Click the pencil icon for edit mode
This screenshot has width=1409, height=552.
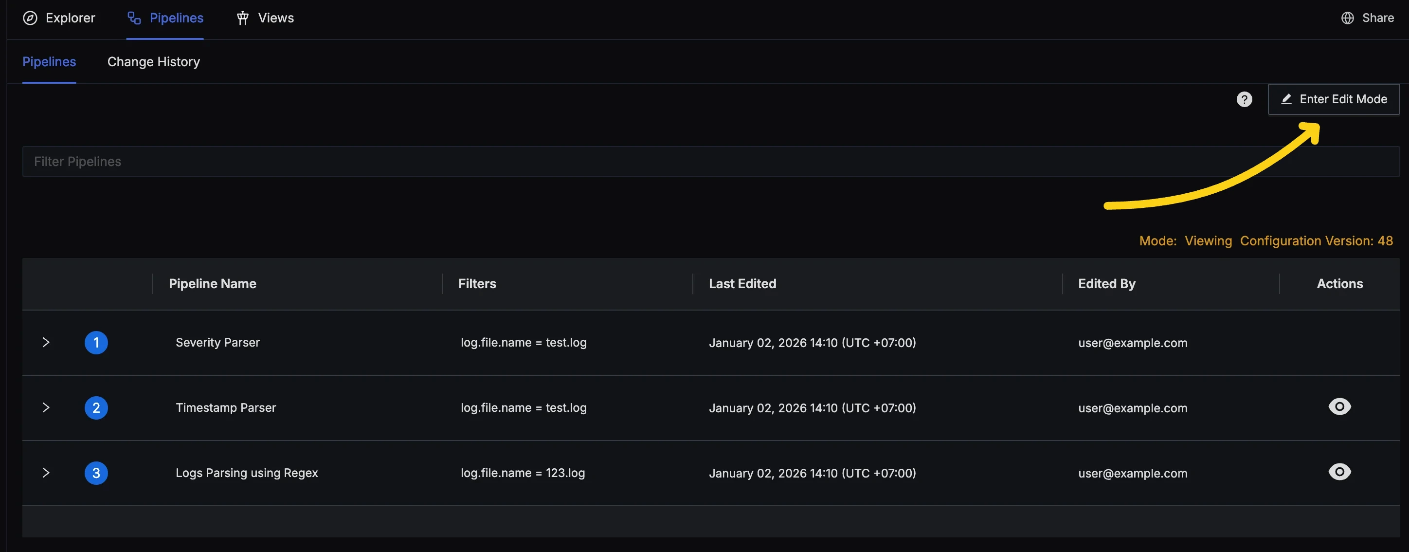tap(1286, 99)
